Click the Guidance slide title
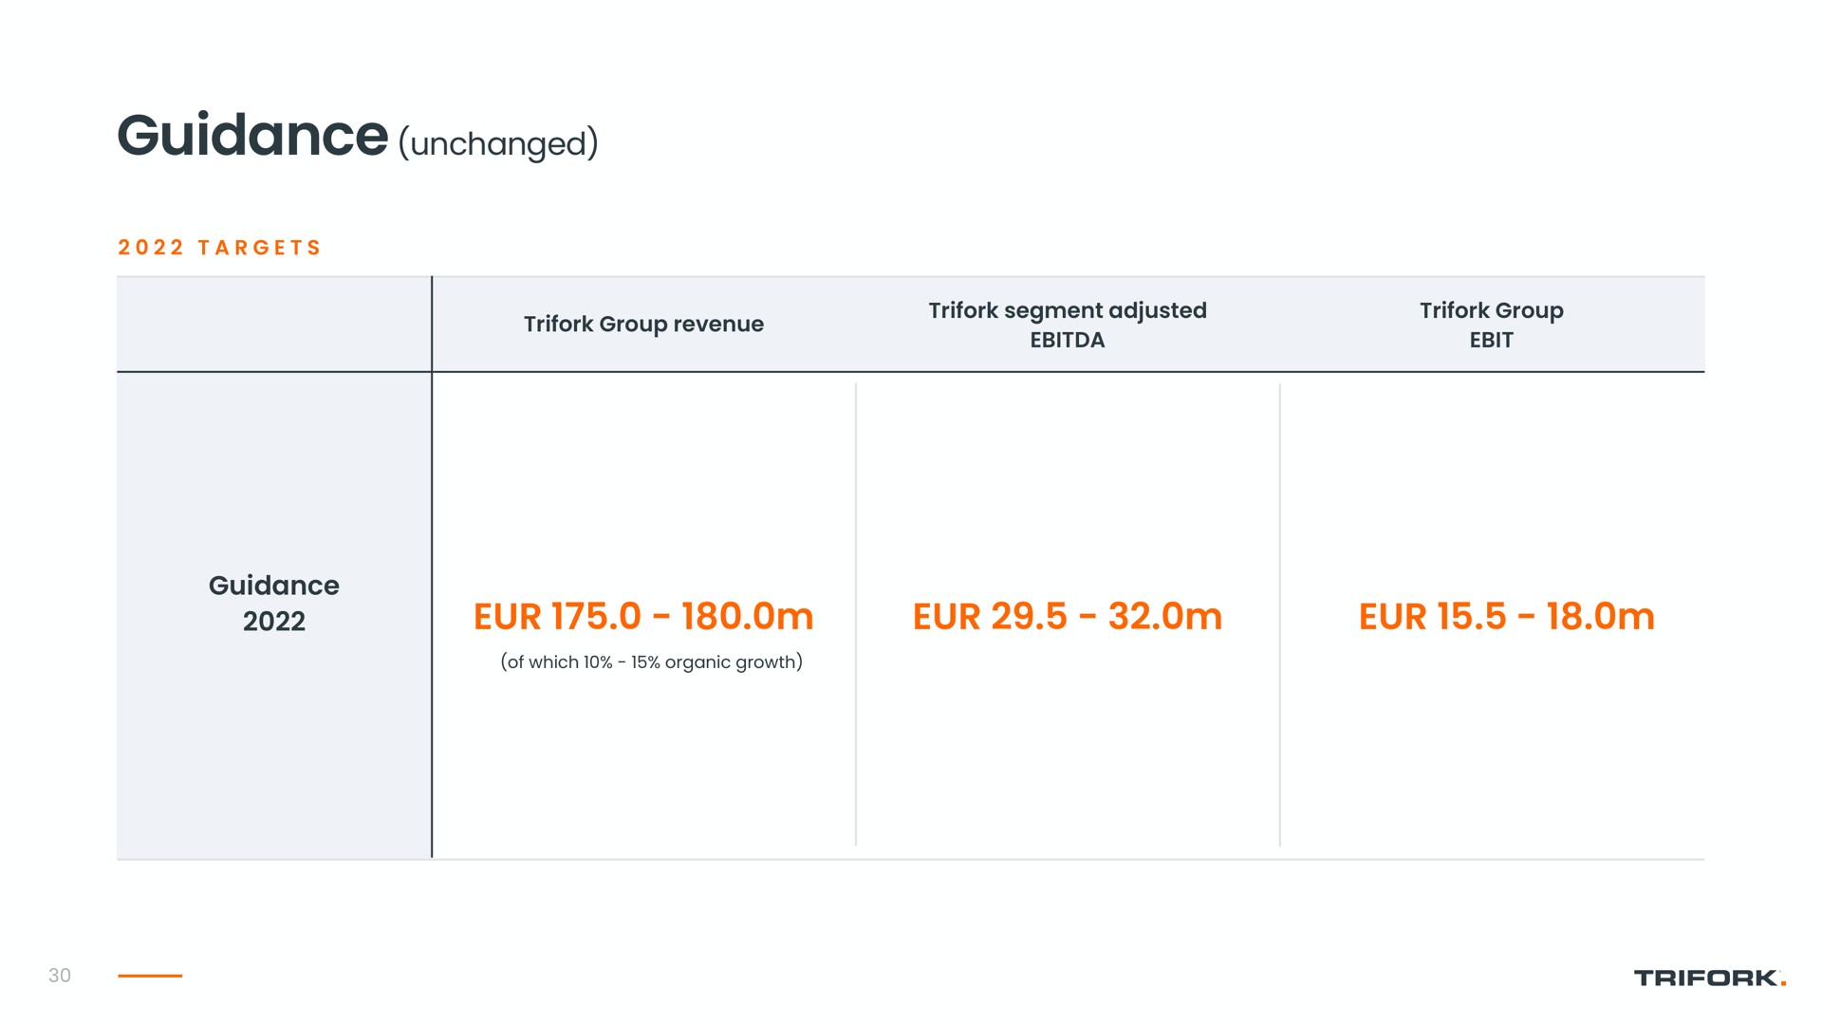Viewport: 1822px width, 1025px height. pyautogui.click(x=252, y=136)
